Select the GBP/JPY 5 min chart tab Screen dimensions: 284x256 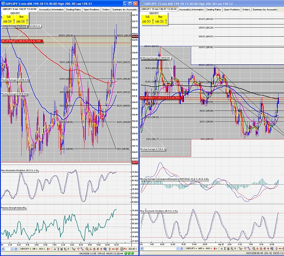(20, 9)
